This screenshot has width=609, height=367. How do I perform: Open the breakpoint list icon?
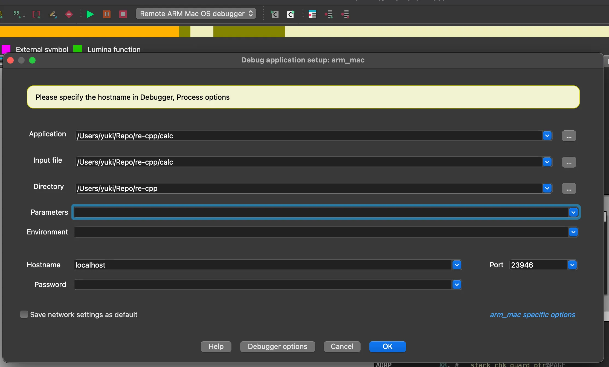[312, 14]
